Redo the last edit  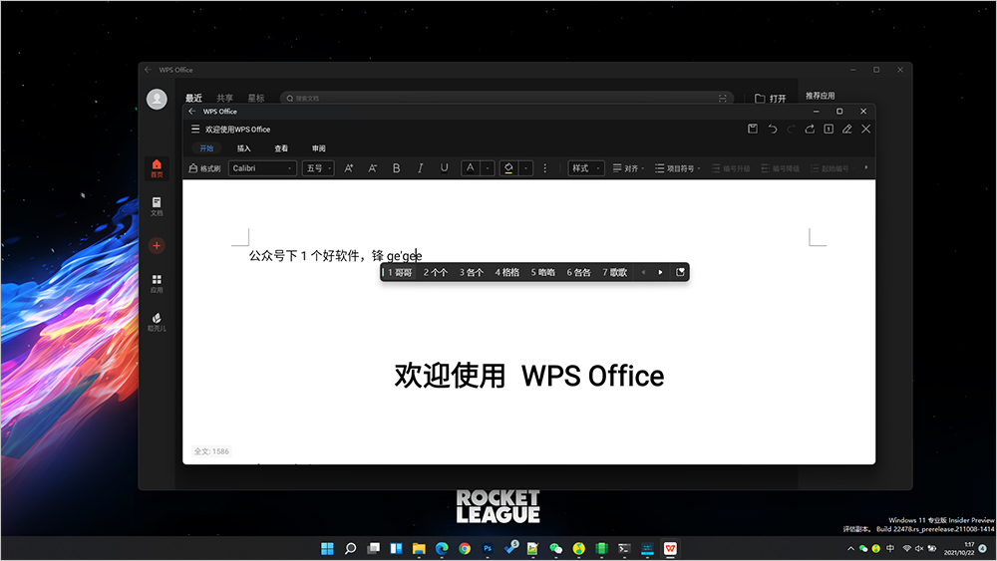[791, 129]
